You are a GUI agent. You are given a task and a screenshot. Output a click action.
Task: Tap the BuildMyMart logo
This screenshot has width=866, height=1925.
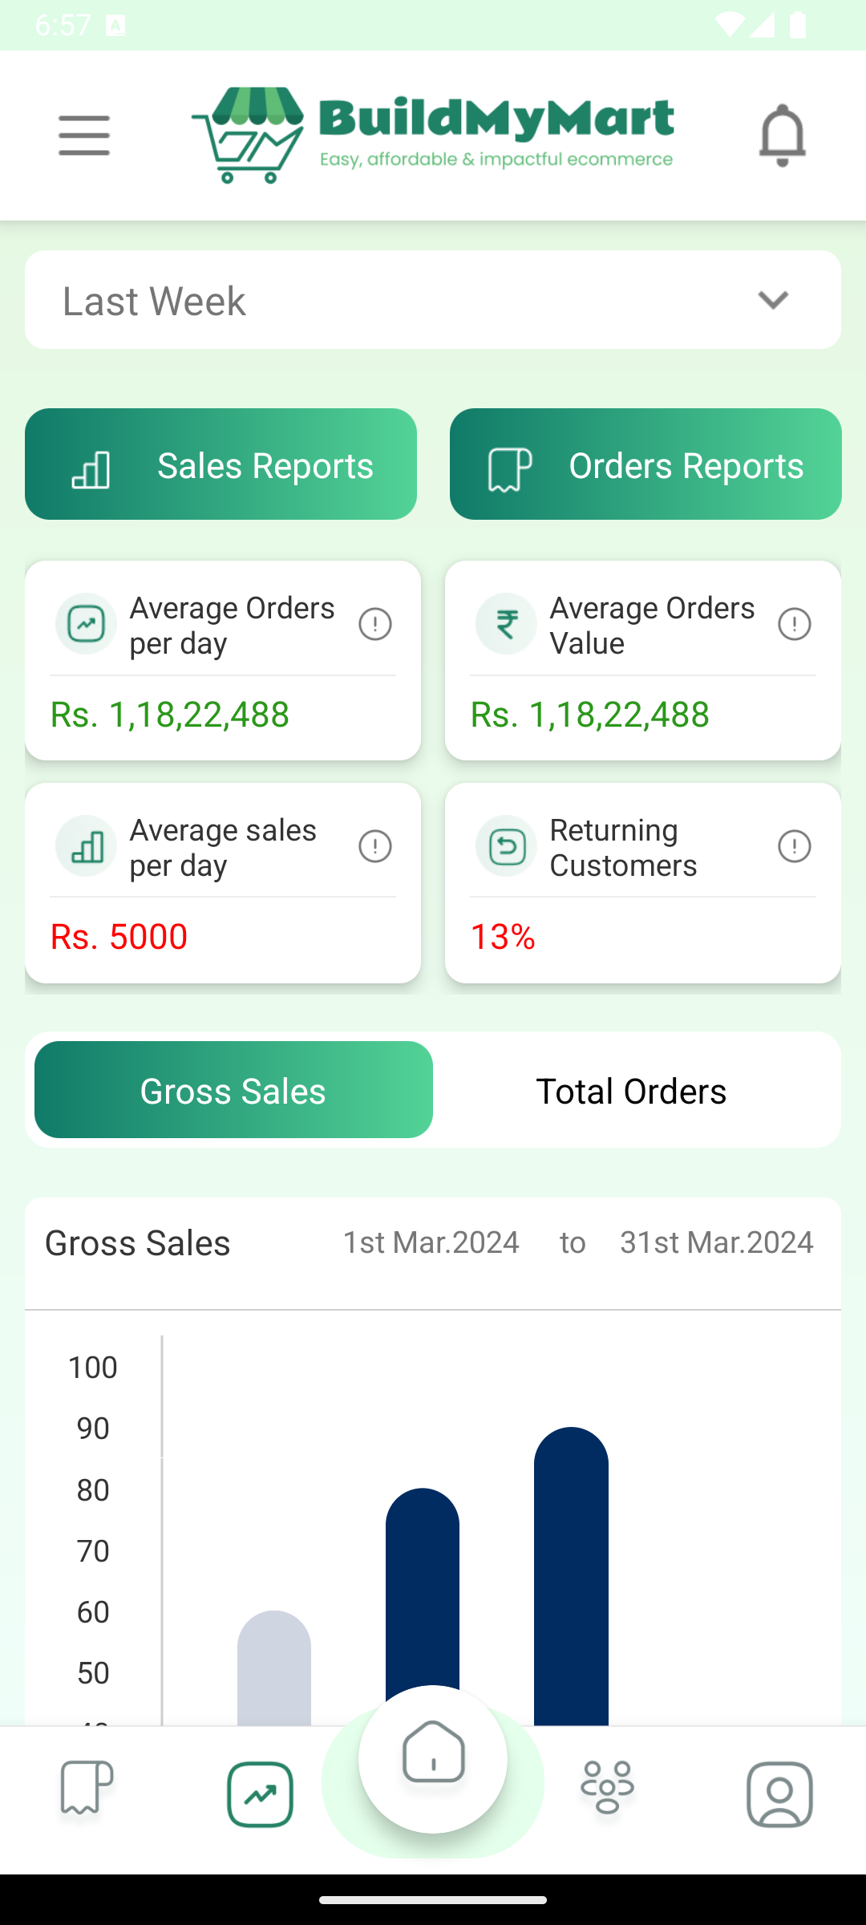tap(433, 135)
